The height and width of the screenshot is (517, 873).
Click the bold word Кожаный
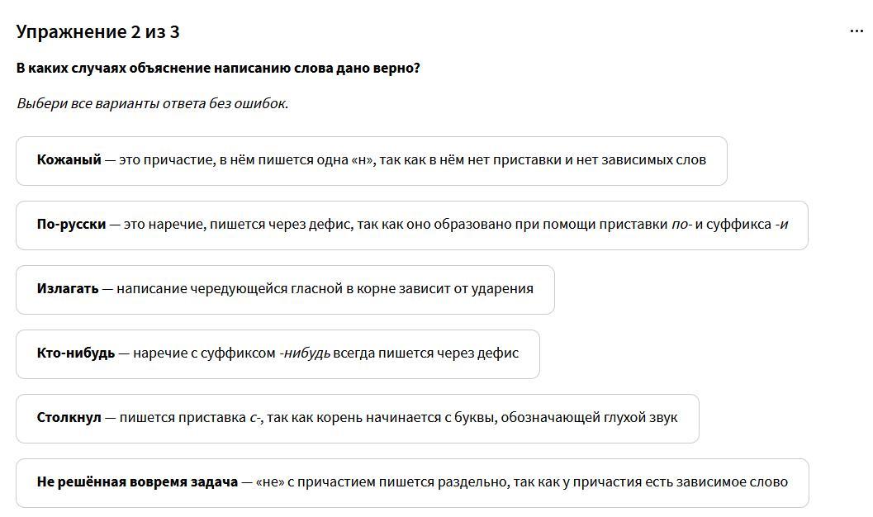point(69,160)
